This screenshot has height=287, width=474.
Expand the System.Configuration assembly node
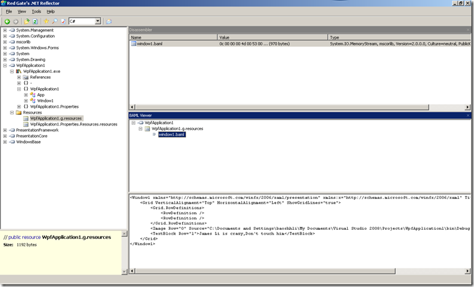coord(5,36)
